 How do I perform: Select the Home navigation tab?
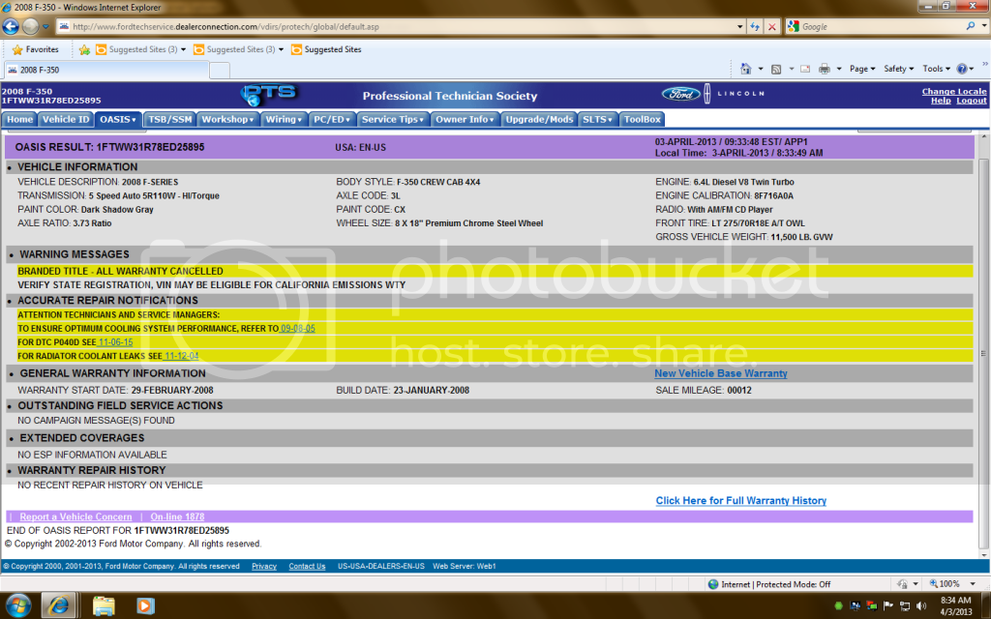click(19, 119)
